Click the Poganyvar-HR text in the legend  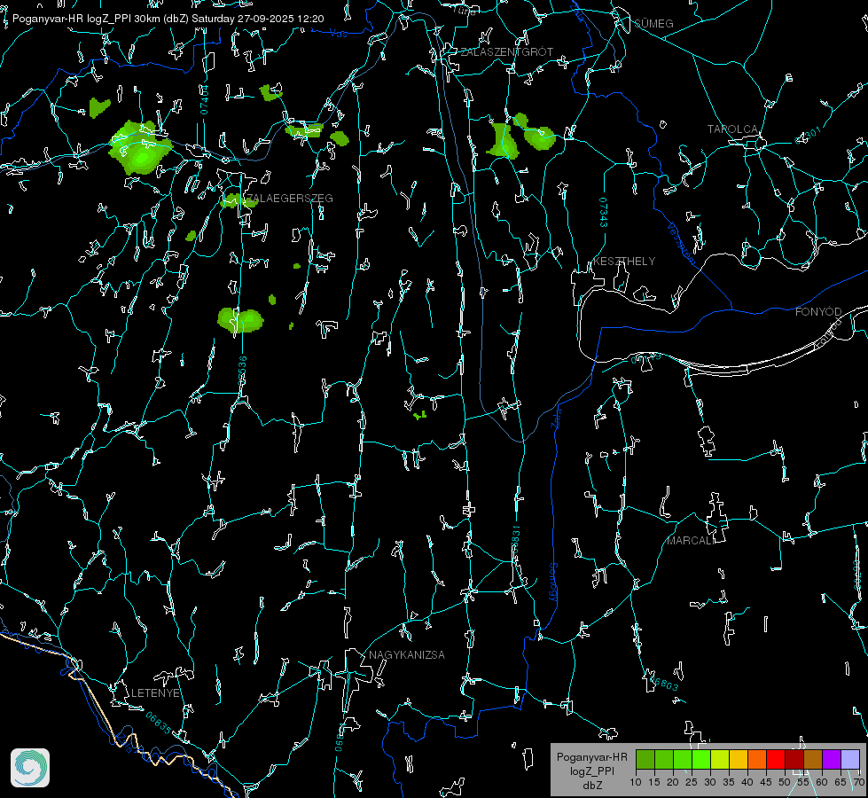591,757
